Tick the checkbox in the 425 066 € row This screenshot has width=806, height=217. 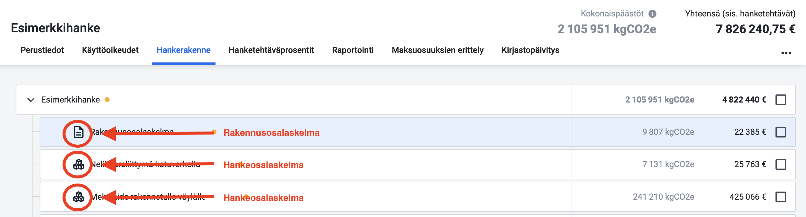pyautogui.click(x=781, y=197)
